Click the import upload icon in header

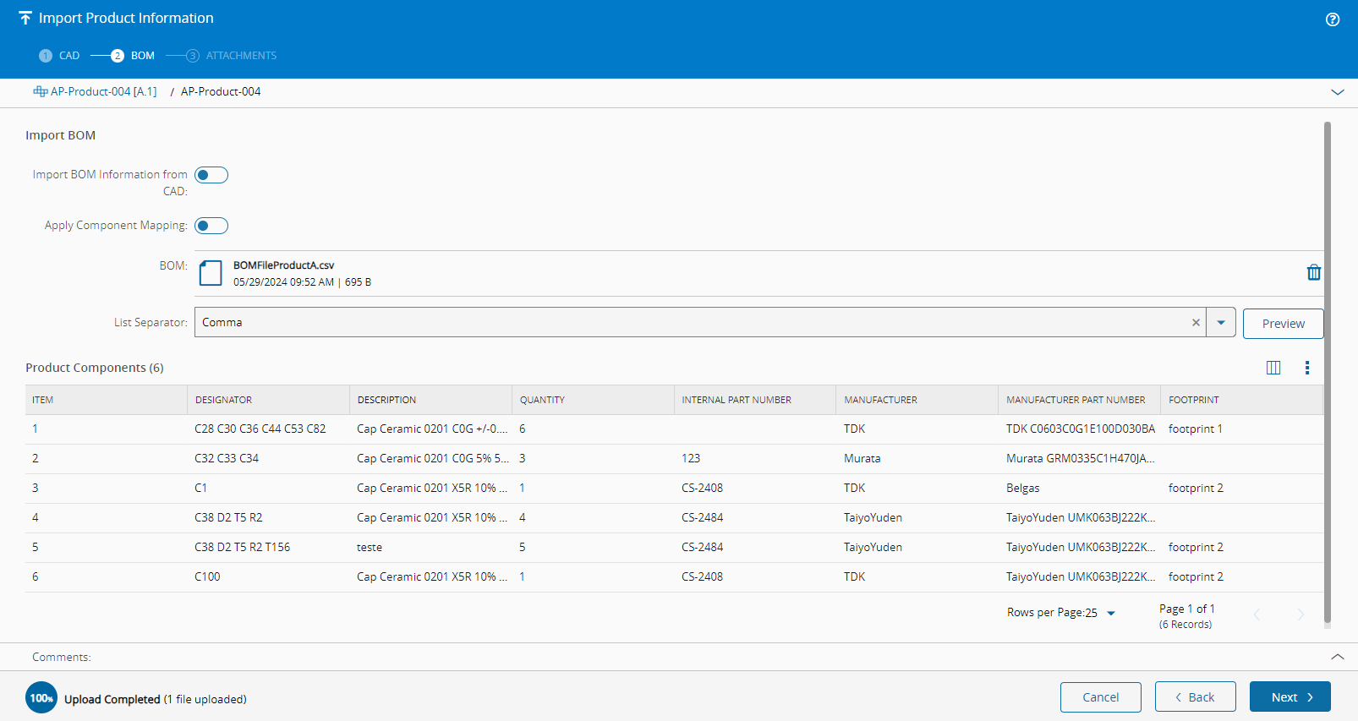(25, 19)
